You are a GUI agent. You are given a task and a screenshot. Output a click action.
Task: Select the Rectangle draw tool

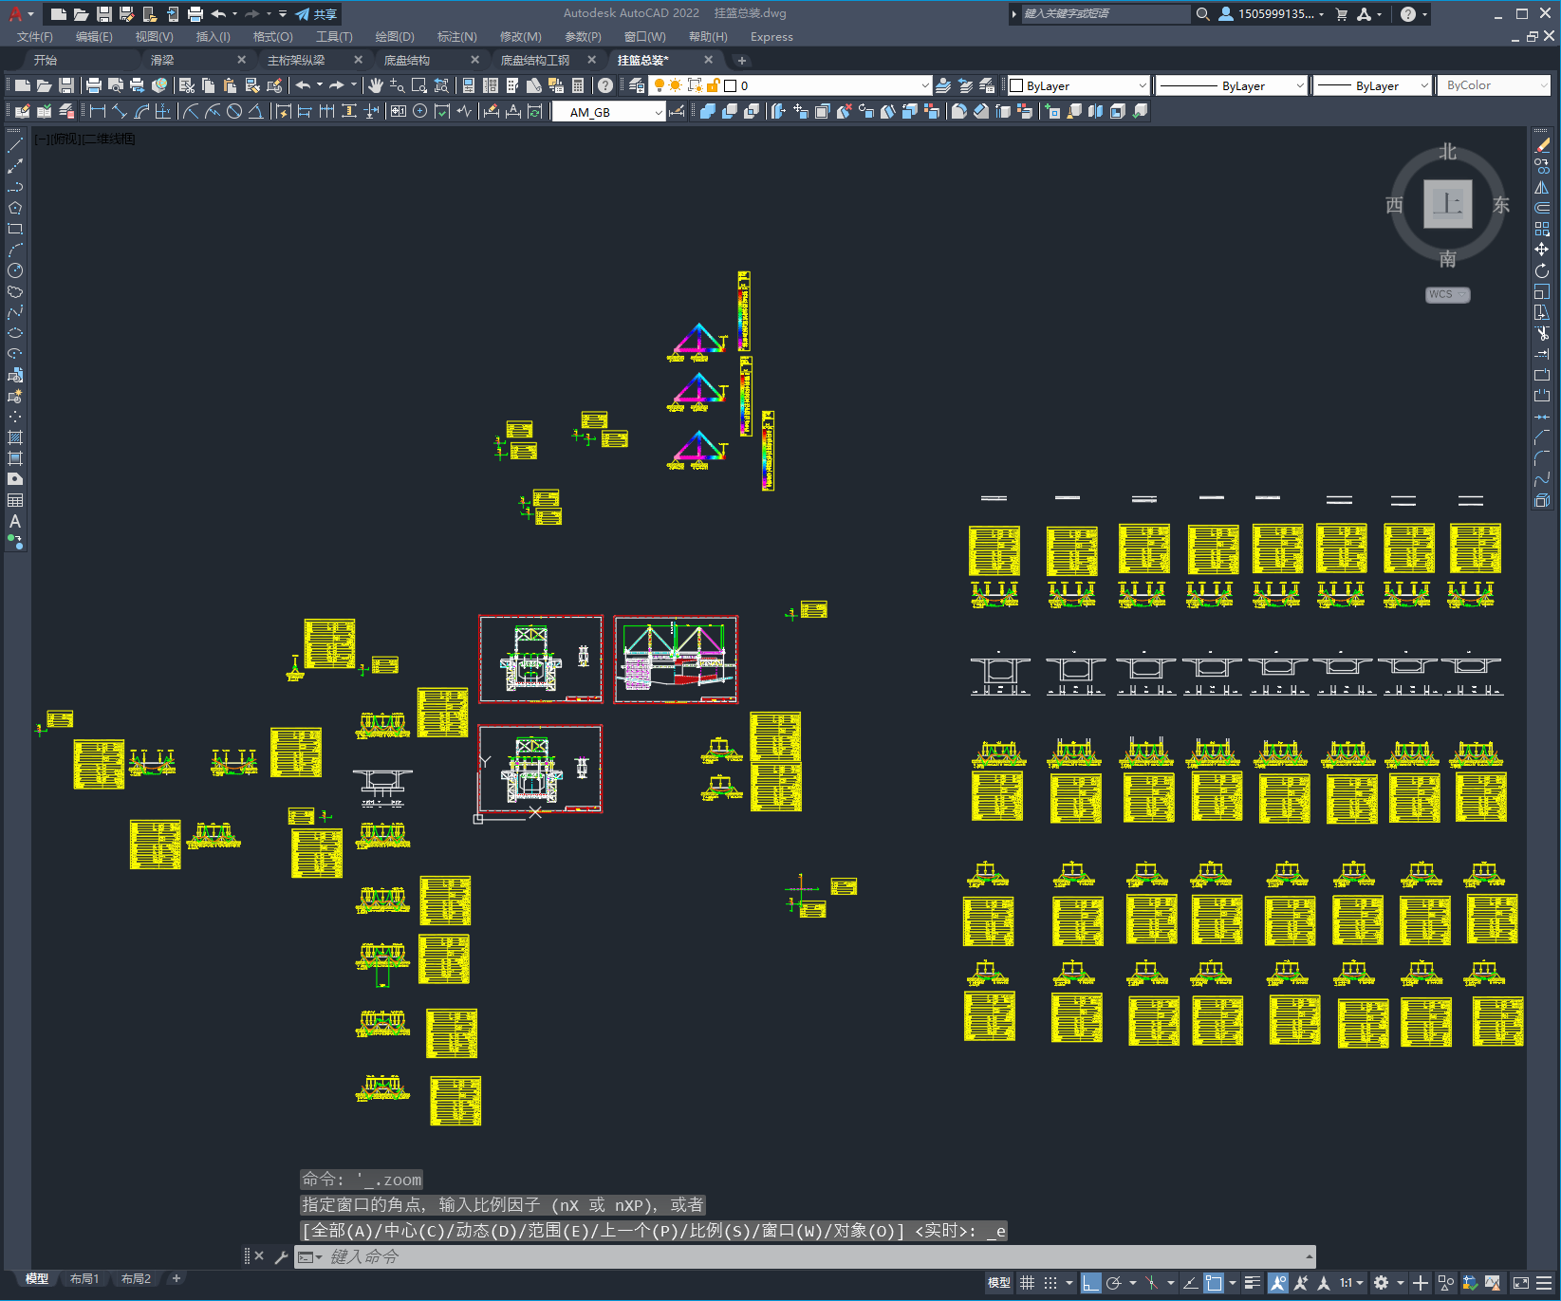[x=15, y=229]
